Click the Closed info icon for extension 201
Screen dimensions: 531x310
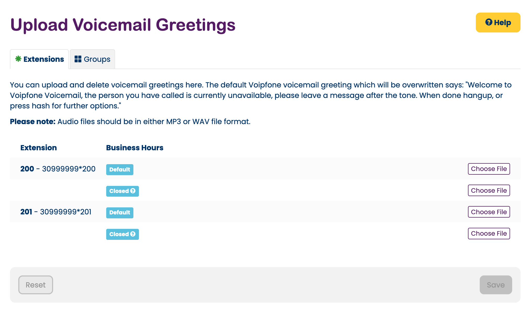pos(133,234)
